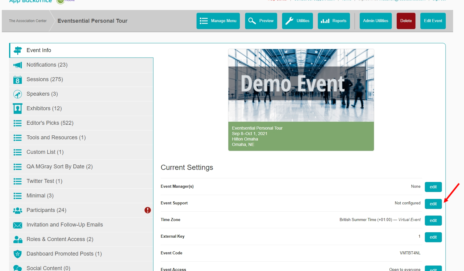464x271 pixels.
Task: Click the Current Settings heading
Action: (187, 167)
